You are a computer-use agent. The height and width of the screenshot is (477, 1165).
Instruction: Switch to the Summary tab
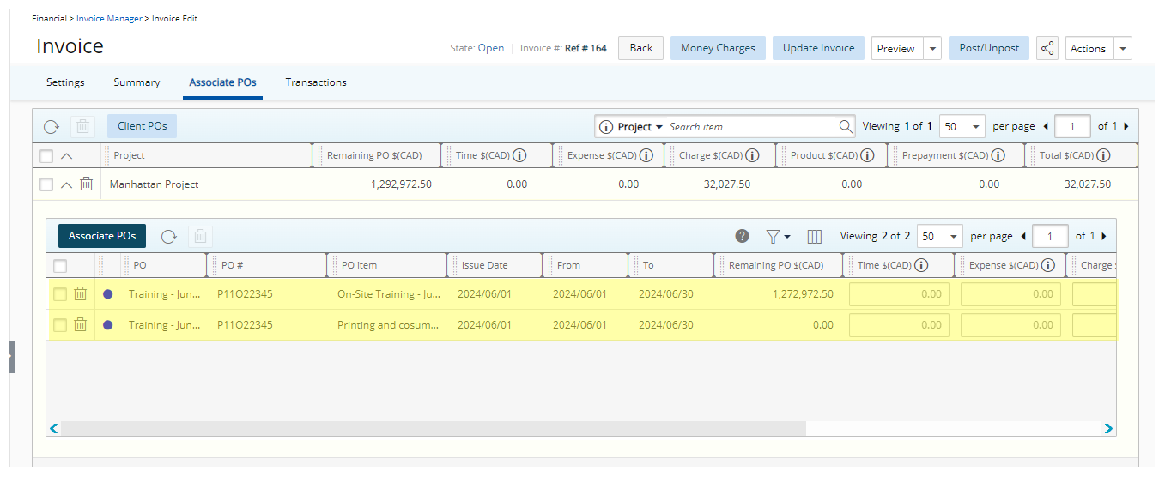137,82
